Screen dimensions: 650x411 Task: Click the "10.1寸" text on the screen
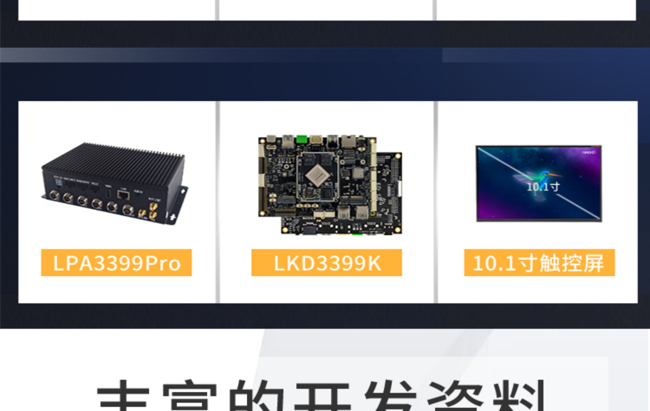(543, 187)
